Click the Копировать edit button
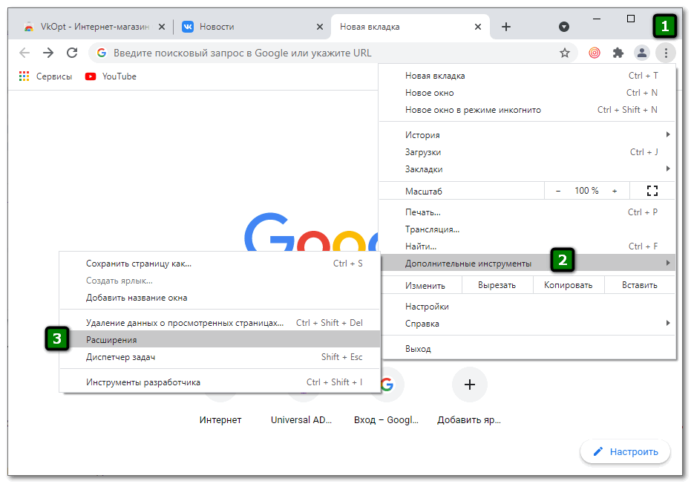 (x=569, y=285)
